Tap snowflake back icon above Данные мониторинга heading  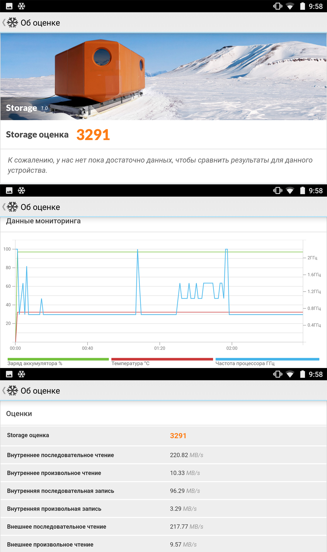pyautogui.click(x=12, y=207)
